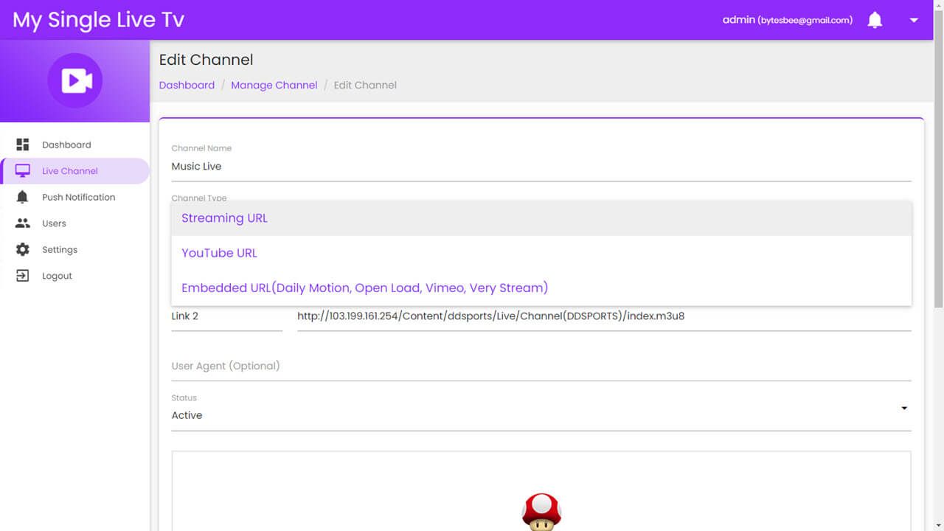Click the Edit Channel page heading
This screenshot has width=944, height=531.
pyautogui.click(x=206, y=60)
